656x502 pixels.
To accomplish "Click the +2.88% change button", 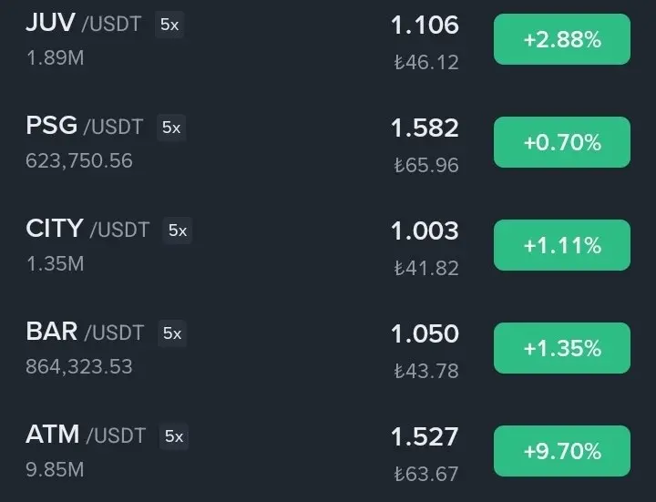I will (562, 39).
